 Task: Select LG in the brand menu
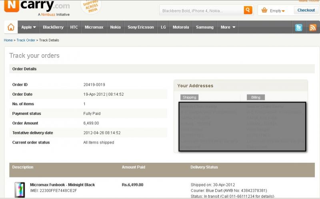click(163, 27)
